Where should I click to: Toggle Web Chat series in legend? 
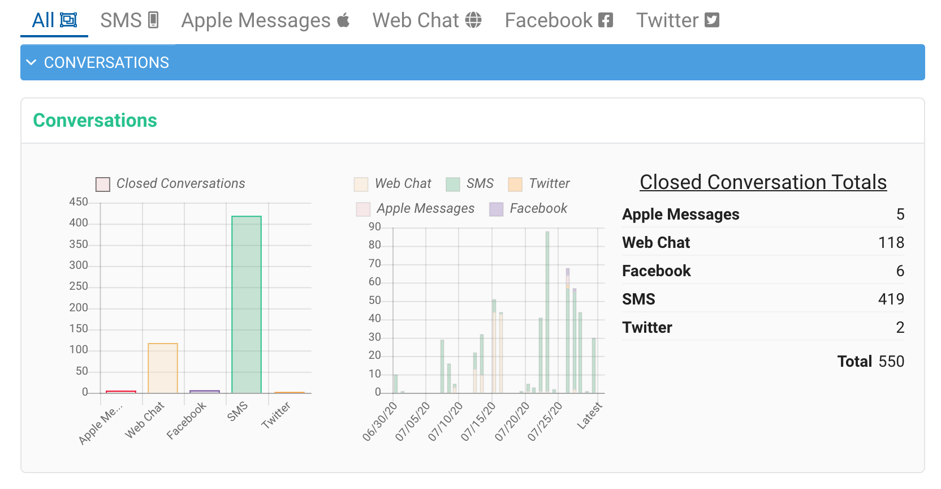[x=361, y=184]
